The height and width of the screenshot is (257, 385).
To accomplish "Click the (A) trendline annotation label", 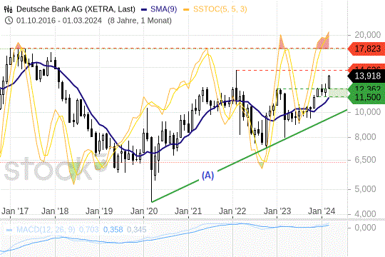I will click(207, 176).
